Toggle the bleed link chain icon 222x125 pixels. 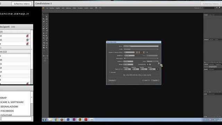pos(157,69)
